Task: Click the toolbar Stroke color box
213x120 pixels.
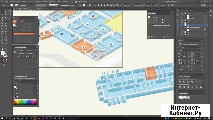Action: tap(5, 55)
